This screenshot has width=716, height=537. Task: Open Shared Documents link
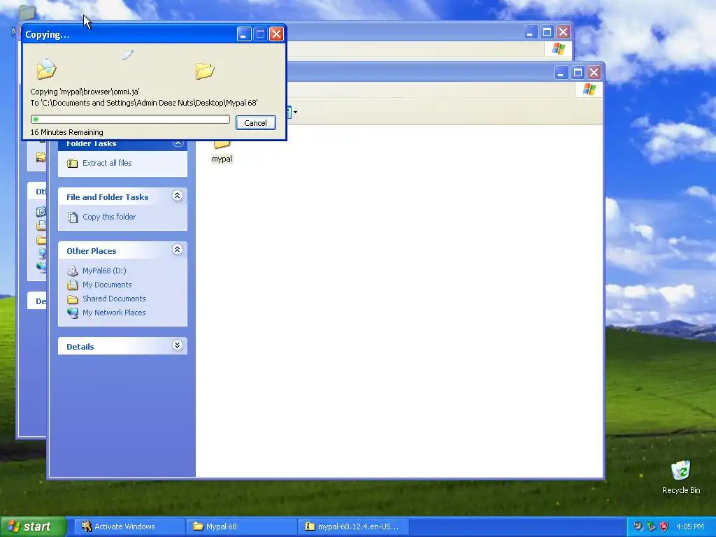[114, 299]
